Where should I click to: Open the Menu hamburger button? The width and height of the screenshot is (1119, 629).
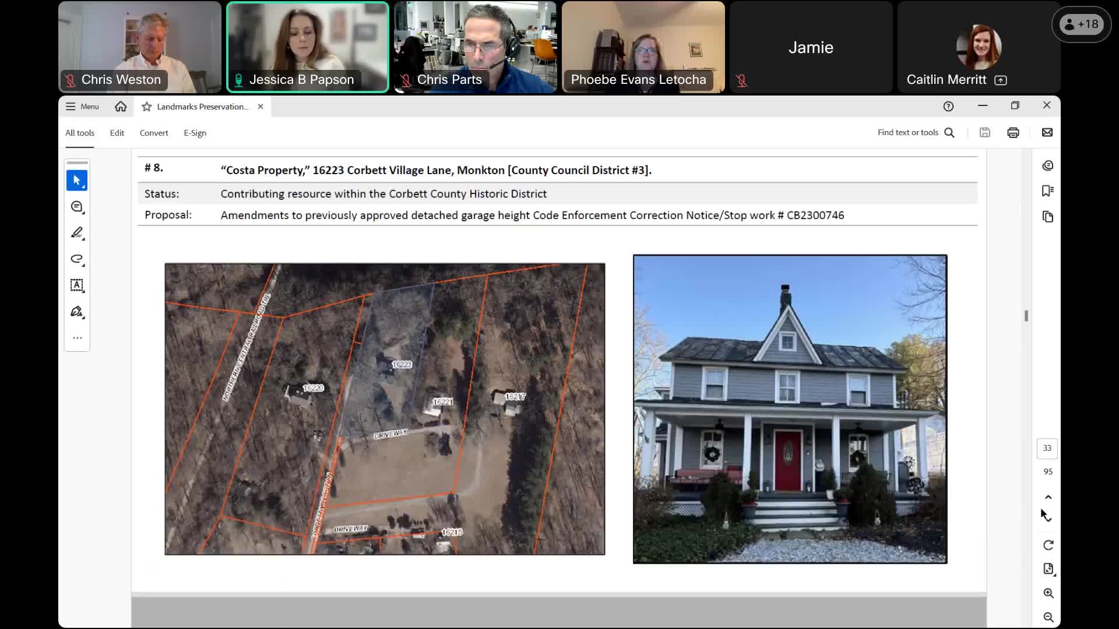pyautogui.click(x=82, y=107)
